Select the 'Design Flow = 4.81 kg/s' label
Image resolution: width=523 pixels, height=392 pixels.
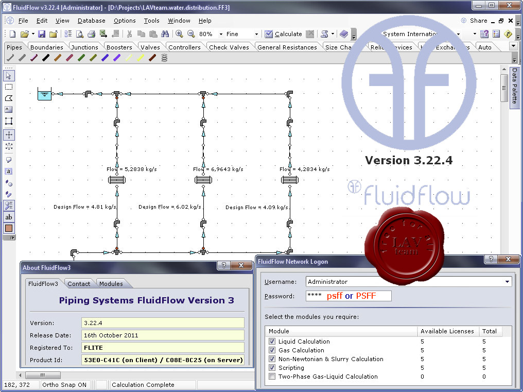pyautogui.click(x=85, y=207)
